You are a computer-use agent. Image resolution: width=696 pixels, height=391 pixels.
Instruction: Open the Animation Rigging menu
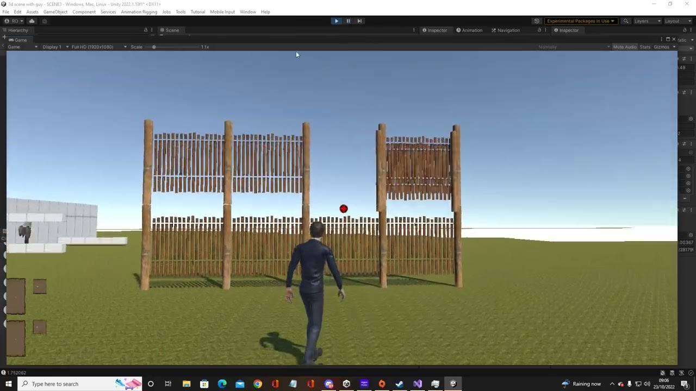point(139,12)
